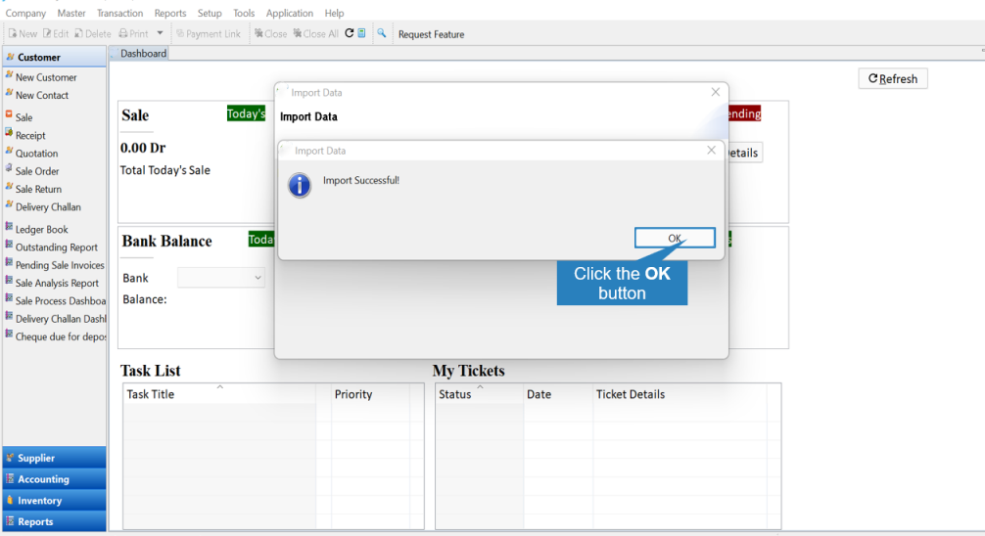Open the Reports menu in the menu bar
985x536 pixels.
tap(170, 13)
